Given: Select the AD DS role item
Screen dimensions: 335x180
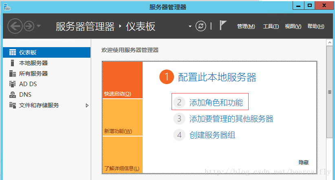Looking at the screenshot, I should pos(28,84).
